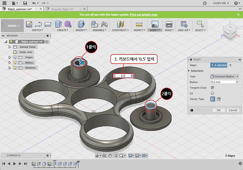Select the Spline sketch tool

[38, 24]
